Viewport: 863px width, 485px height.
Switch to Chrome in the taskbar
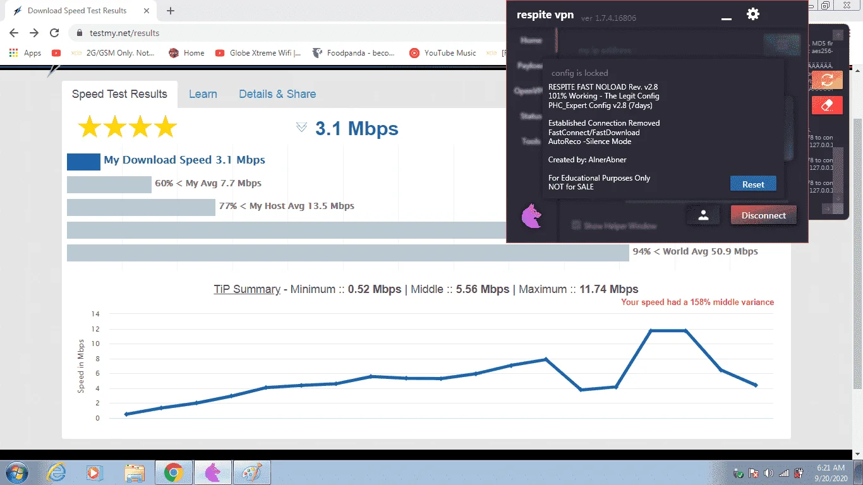point(174,472)
